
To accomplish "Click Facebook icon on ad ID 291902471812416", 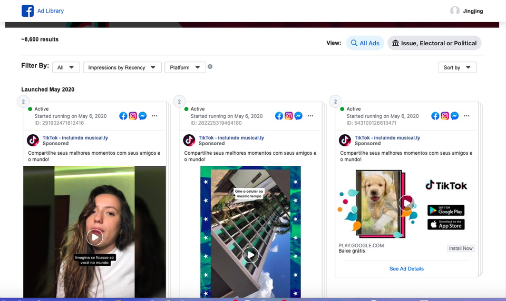I will click(x=123, y=116).
